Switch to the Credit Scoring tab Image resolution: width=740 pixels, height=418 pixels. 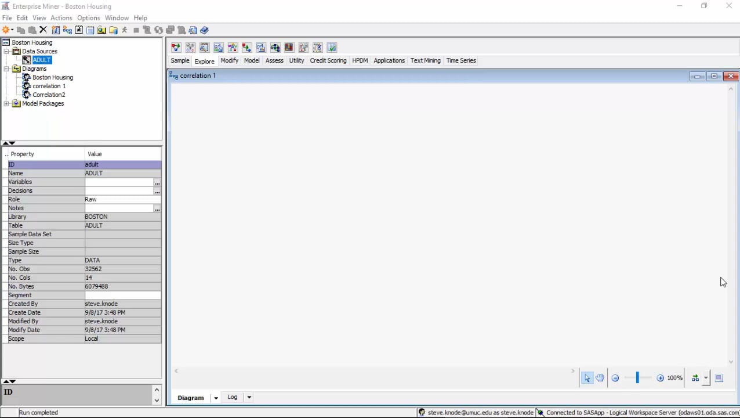(328, 60)
